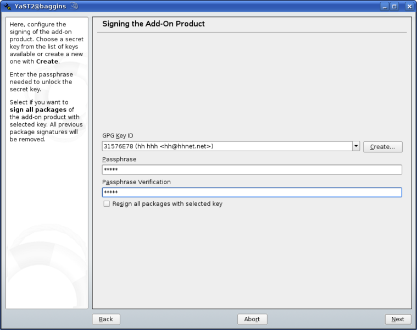Open the YaST window menu icon
The height and width of the screenshot is (330, 417).
[7, 6]
